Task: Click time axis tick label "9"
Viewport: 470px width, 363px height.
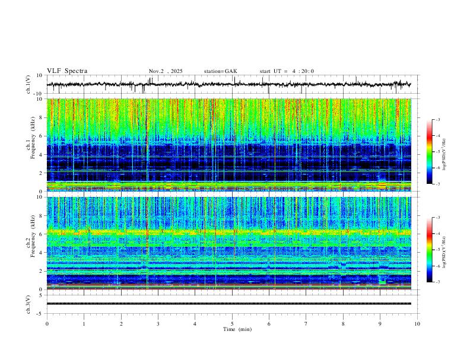Action: [x=380, y=324]
